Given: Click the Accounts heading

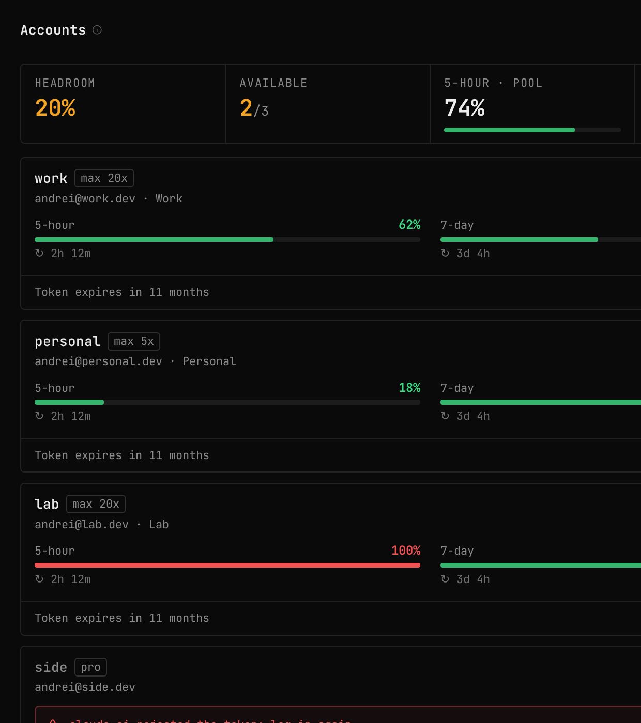Looking at the screenshot, I should coord(53,30).
